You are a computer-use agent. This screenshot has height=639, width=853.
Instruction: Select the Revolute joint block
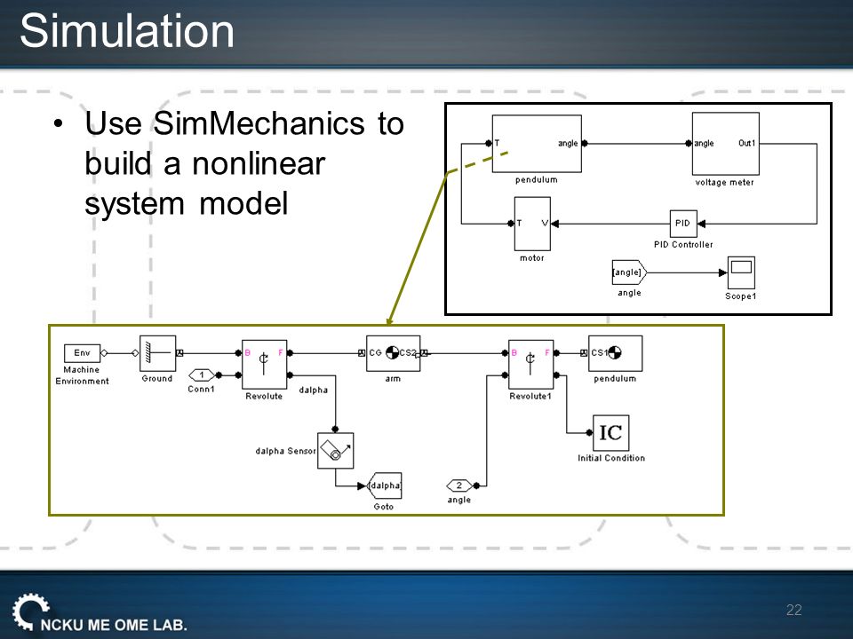pos(264,365)
